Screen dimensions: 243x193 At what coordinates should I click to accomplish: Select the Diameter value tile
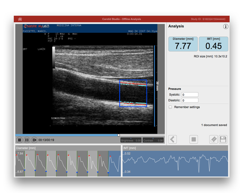183,44
